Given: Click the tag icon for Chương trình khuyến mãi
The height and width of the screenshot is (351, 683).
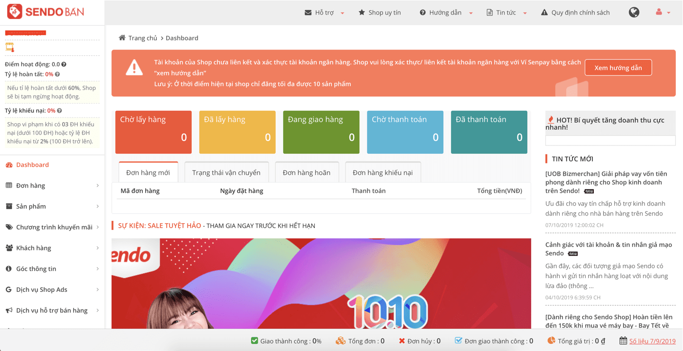Looking at the screenshot, I should pyautogui.click(x=9, y=227).
